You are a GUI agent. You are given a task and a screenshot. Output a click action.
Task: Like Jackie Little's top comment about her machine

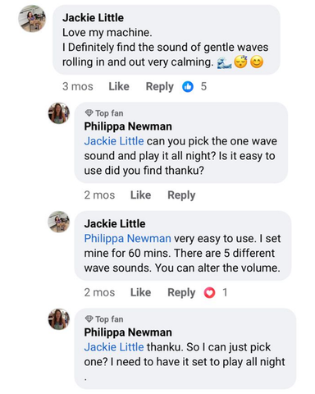[x=119, y=86]
